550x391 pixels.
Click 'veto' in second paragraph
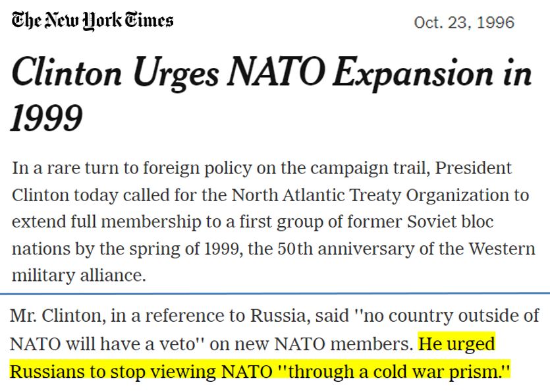tap(177, 344)
